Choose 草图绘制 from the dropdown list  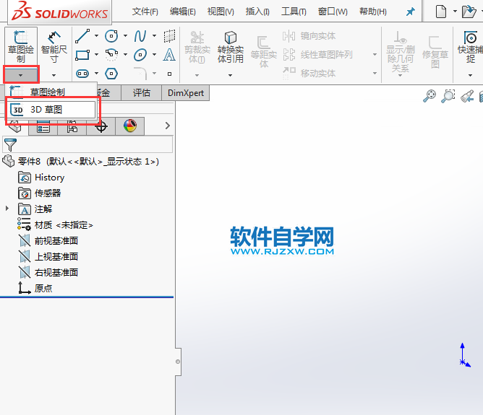pyautogui.click(x=51, y=92)
